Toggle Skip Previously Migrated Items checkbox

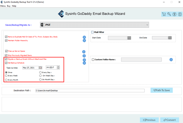tap(6, 55)
